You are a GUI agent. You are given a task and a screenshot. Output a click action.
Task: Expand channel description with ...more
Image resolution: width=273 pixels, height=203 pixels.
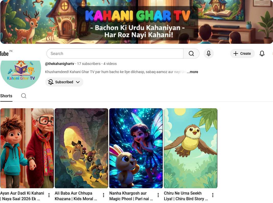[192, 72]
